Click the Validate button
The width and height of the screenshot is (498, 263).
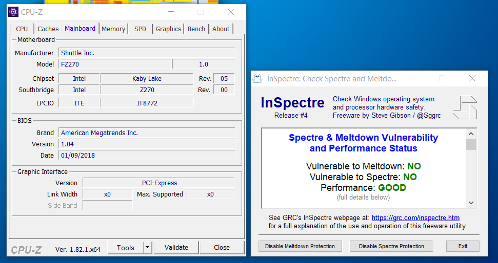tap(176, 248)
